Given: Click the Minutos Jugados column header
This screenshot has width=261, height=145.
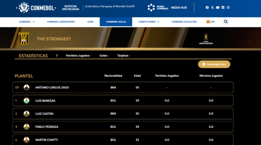Looking at the screenshot, I should (211, 76).
